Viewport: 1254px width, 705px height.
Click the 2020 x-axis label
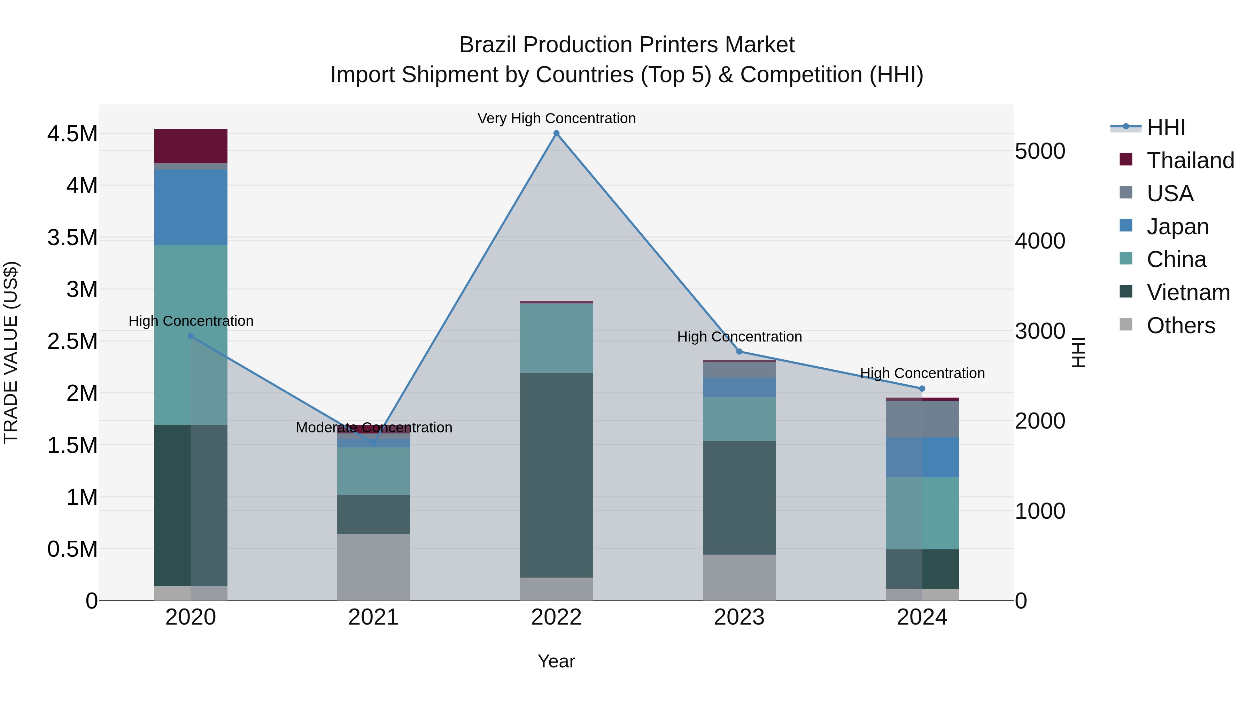[x=191, y=617]
